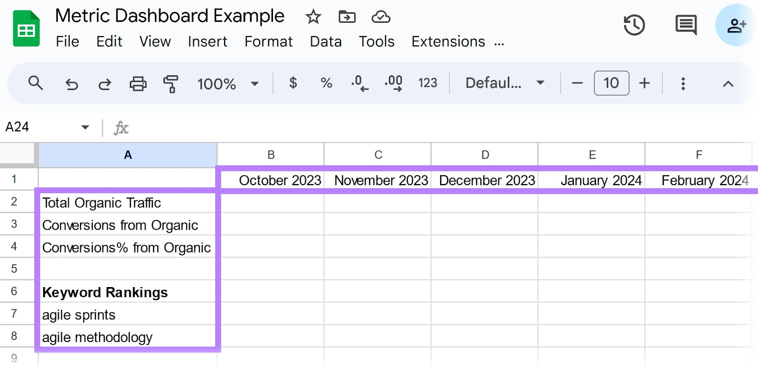Star the Metric Dashboard Example spreadsheet
The width and height of the screenshot is (758, 370).
[x=313, y=16]
